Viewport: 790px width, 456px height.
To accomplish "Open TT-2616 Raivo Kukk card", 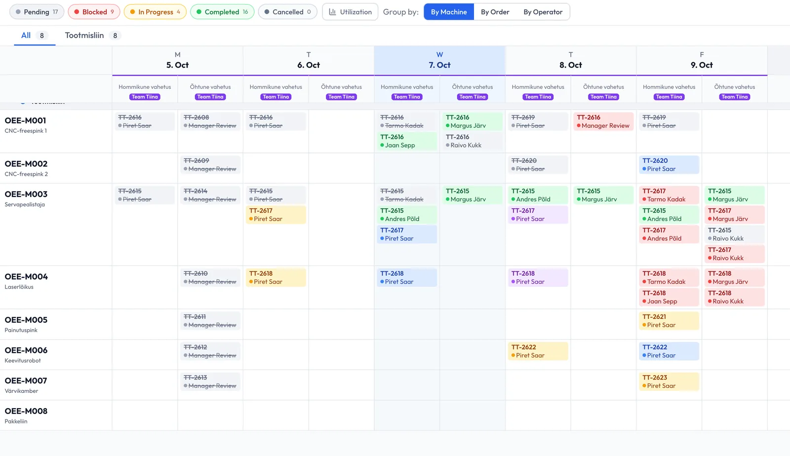I will pyautogui.click(x=473, y=141).
